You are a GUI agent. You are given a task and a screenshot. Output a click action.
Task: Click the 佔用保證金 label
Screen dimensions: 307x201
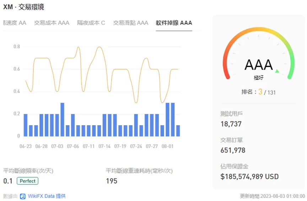click(x=235, y=166)
